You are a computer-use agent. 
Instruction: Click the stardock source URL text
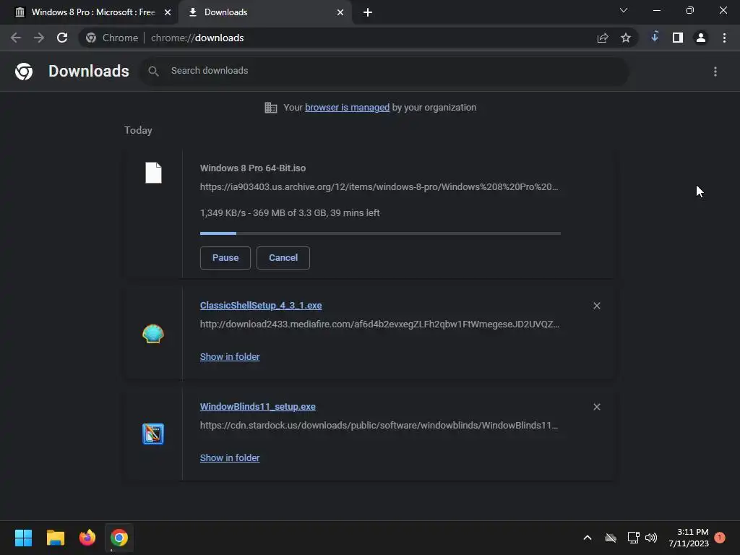pyautogui.click(x=379, y=425)
